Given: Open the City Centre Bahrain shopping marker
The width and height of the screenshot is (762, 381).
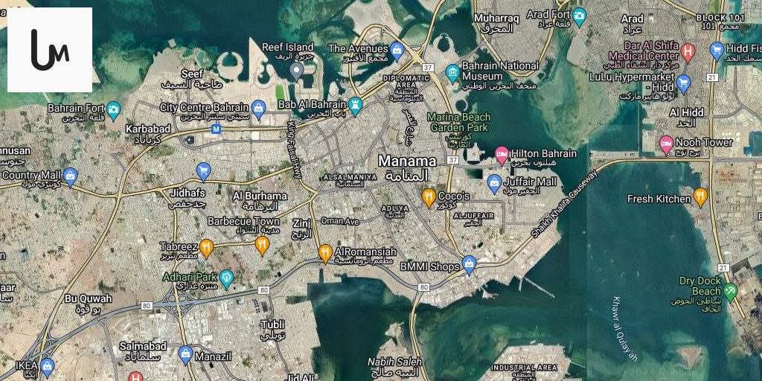Looking at the screenshot, I should point(258,109).
